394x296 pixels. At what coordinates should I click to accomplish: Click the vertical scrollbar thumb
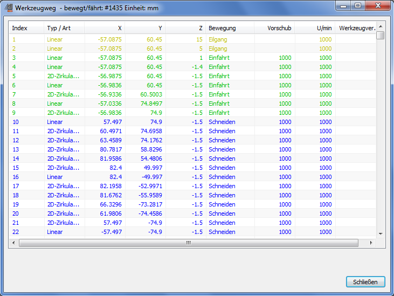click(381, 35)
